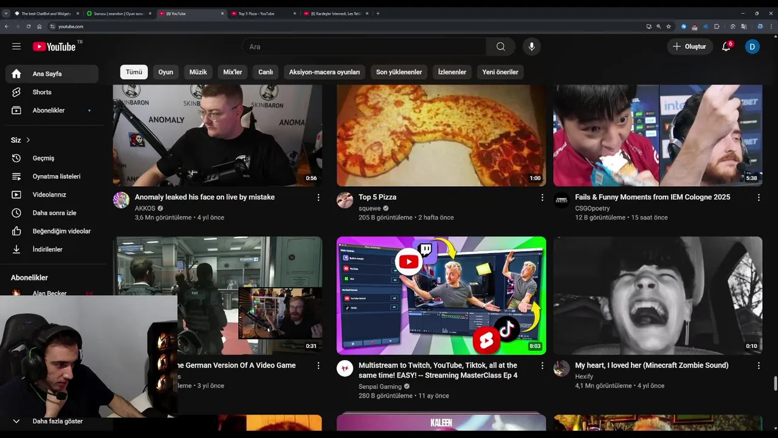This screenshot has width=778, height=438.
Task: Bookmark this page with star icon
Action: pos(669,27)
